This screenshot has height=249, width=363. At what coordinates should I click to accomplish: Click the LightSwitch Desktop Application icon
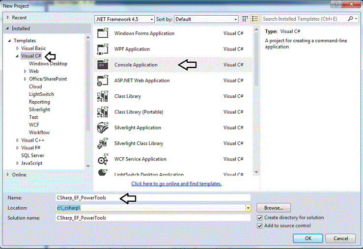pyautogui.click(x=103, y=172)
